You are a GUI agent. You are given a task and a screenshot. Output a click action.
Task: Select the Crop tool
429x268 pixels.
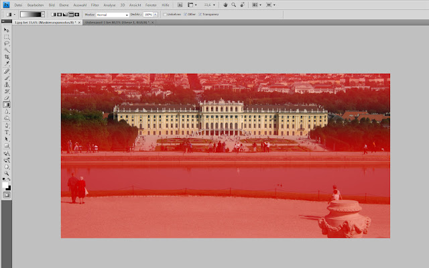coord(7,57)
